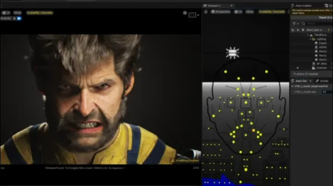Click the Actor Outliner panel icon
The height and width of the screenshot is (186, 333).
point(293,6)
